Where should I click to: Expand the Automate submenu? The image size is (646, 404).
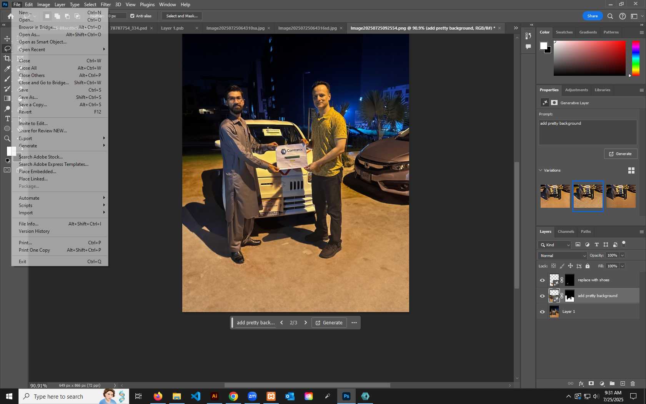[60, 198]
